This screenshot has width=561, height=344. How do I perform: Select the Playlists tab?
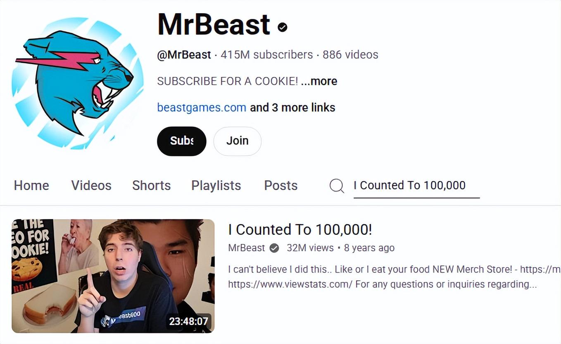pyautogui.click(x=216, y=185)
